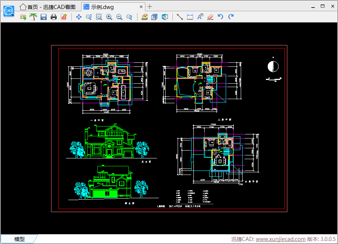Select the Pan tool

click(x=78, y=17)
